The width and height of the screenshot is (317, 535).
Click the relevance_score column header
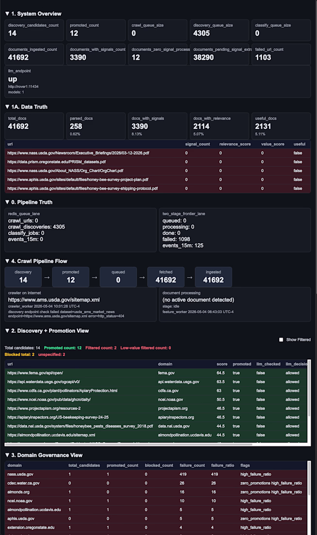pos(235,144)
